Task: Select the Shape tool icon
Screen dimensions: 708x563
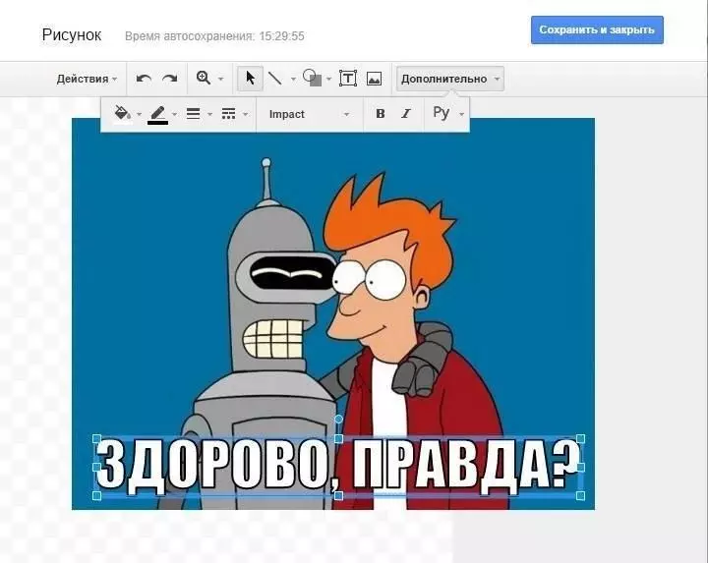Action: (x=311, y=79)
